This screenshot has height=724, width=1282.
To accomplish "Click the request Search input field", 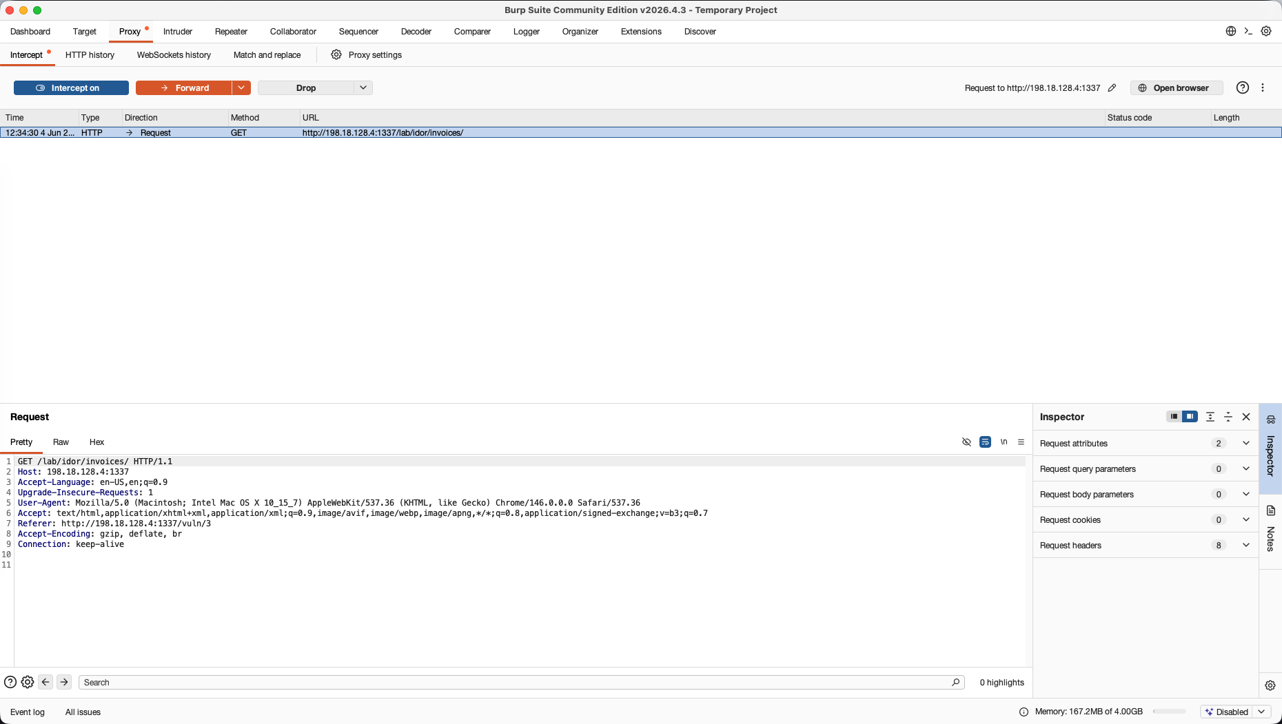I will click(x=521, y=682).
